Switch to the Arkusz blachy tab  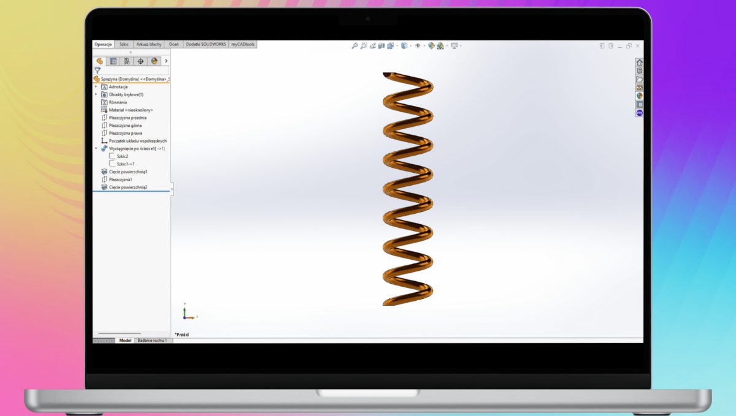pos(148,44)
